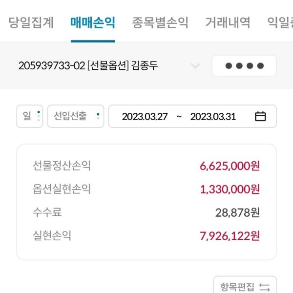Go to the 거래내역 tab
Viewport: 293px width, 293px height.
pyautogui.click(x=228, y=22)
